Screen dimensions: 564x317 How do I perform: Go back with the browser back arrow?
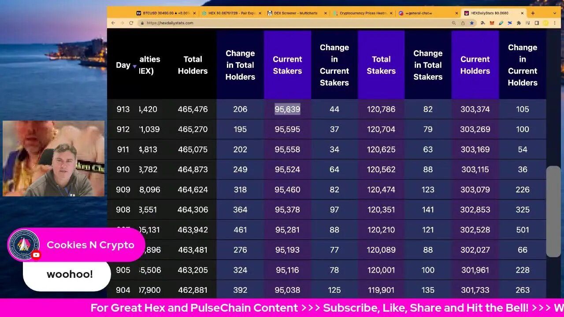click(113, 23)
